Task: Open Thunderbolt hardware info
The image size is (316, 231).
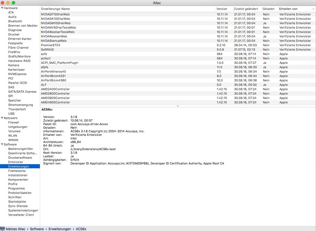Action: [17, 109]
